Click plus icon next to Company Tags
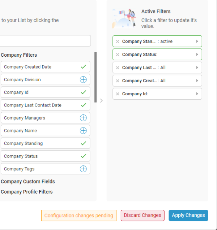Viewport: 217px width, 230px height. 83,169
